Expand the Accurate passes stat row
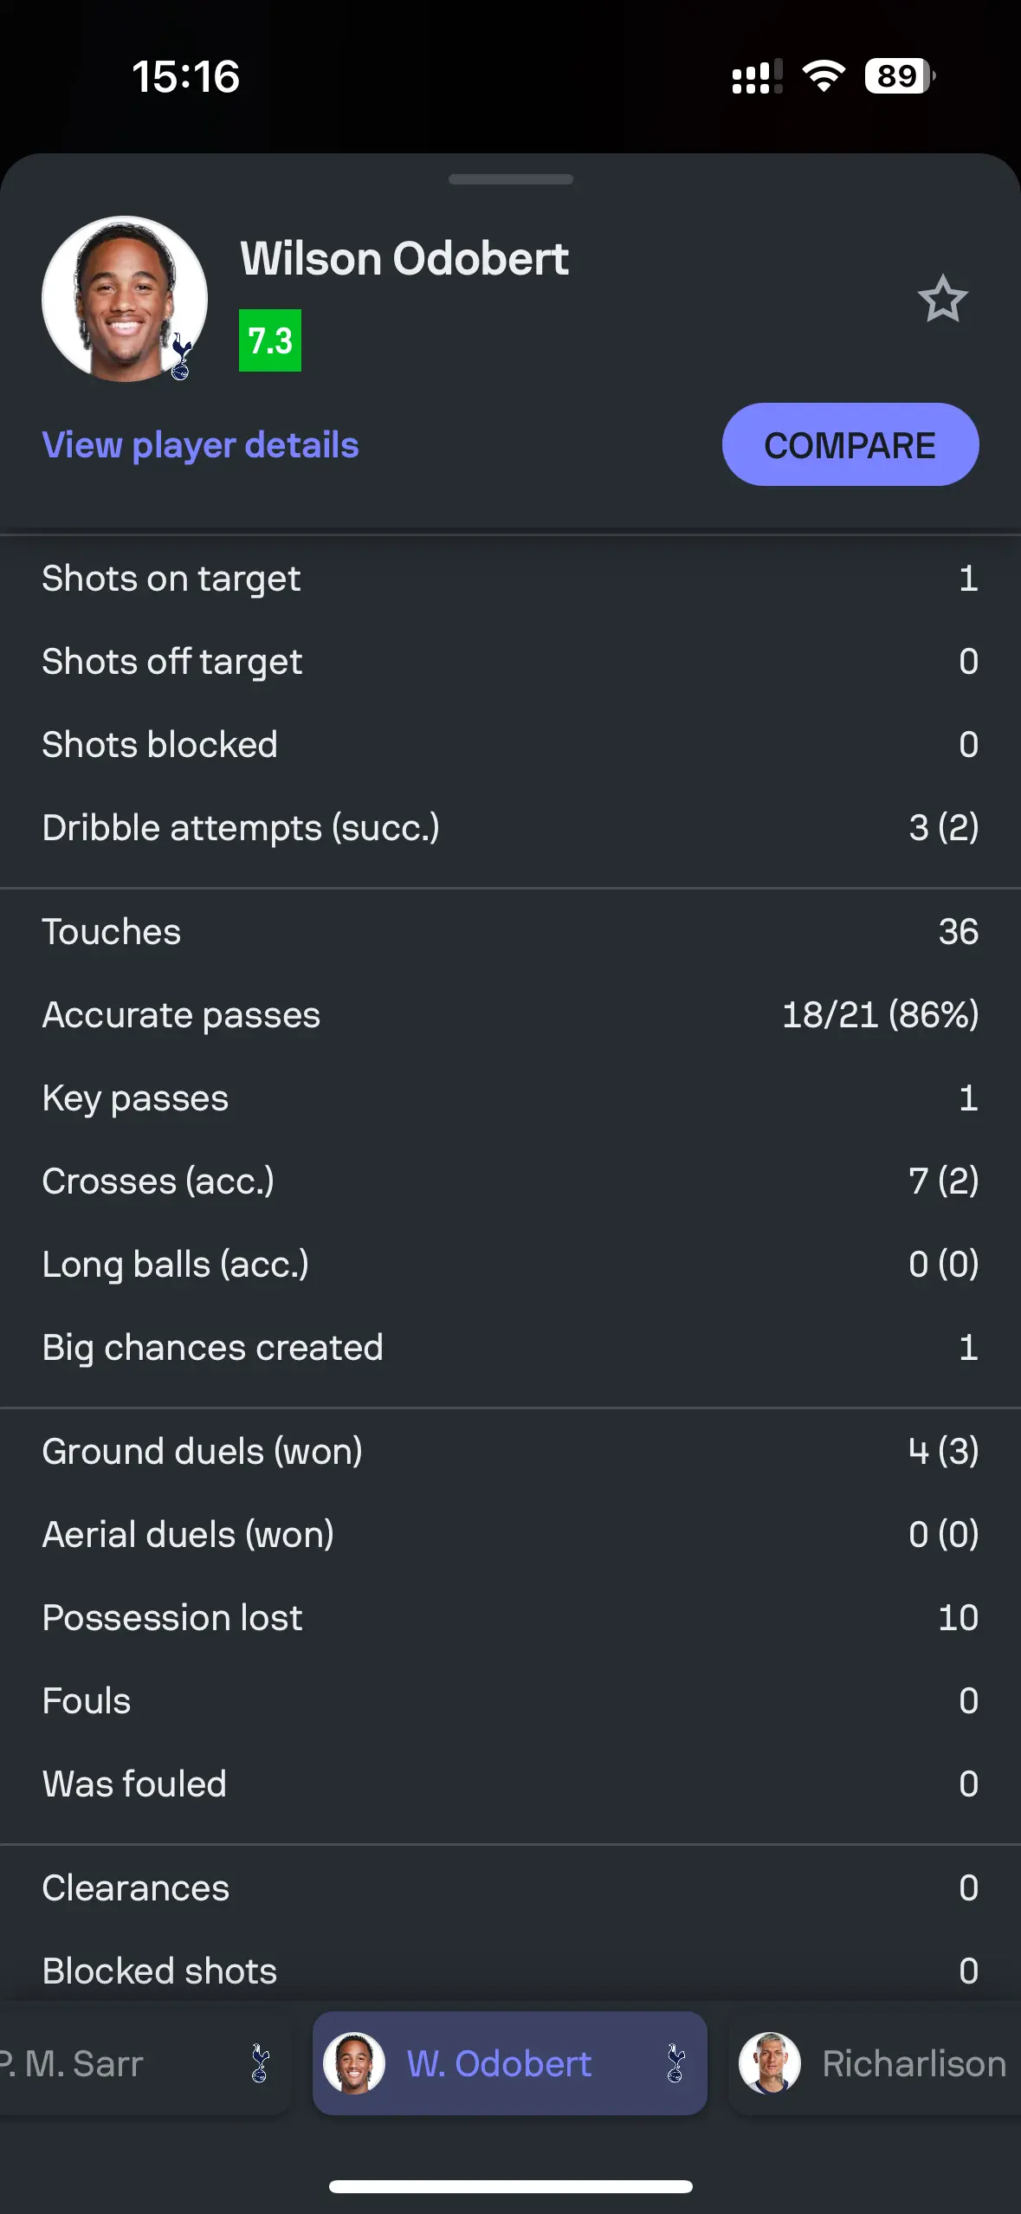Viewport: 1021px width, 2214px height. 510,1014
